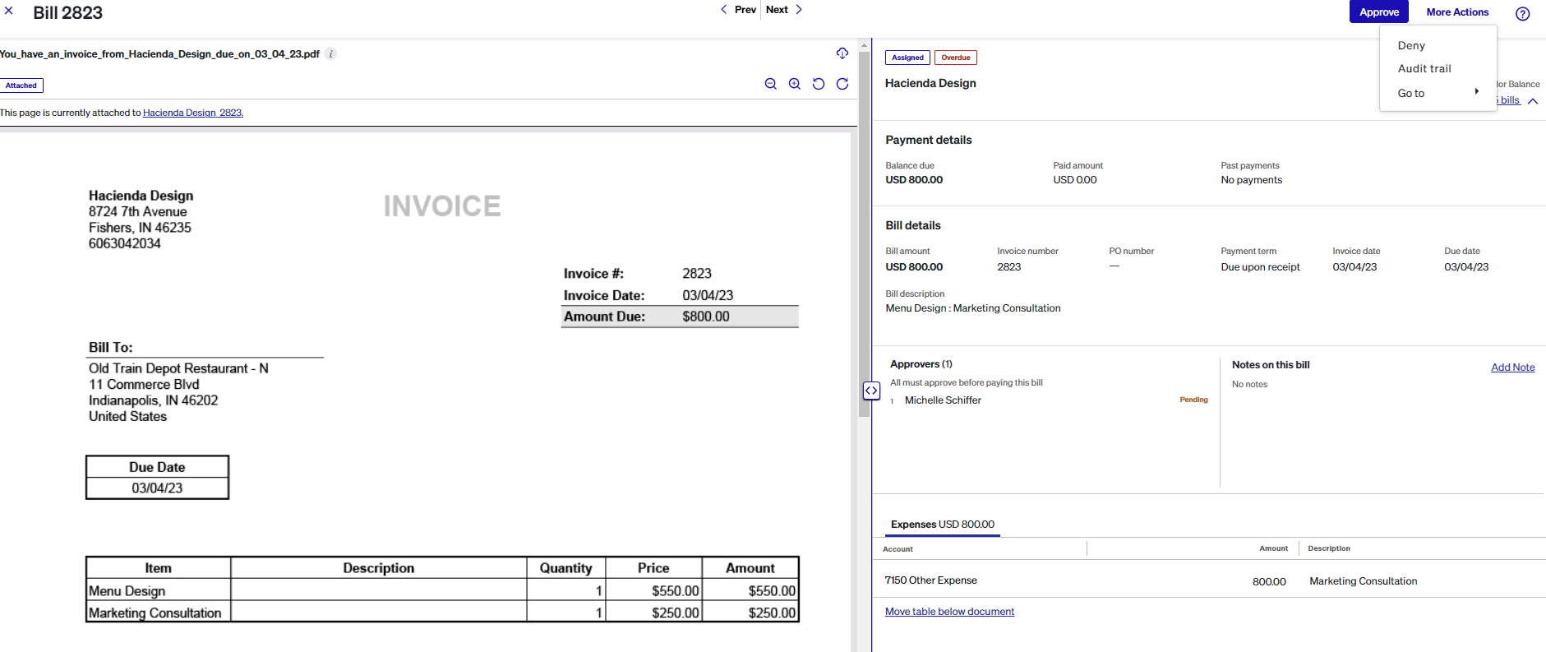Click Due upon receipt payment term
1546x652 pixels.
coord(1260,267)
